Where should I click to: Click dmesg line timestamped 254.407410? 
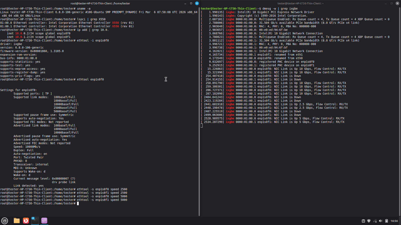tap(251, 76)
